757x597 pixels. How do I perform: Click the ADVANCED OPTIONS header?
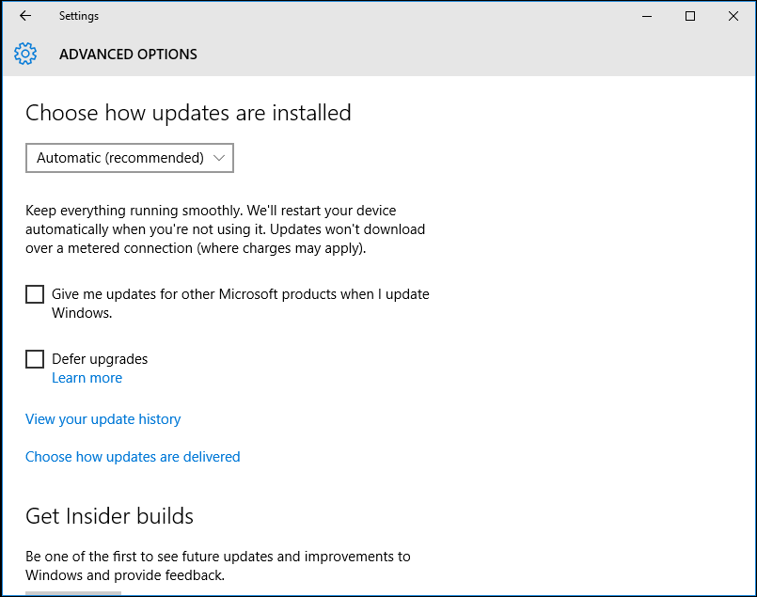coord(128,54)
